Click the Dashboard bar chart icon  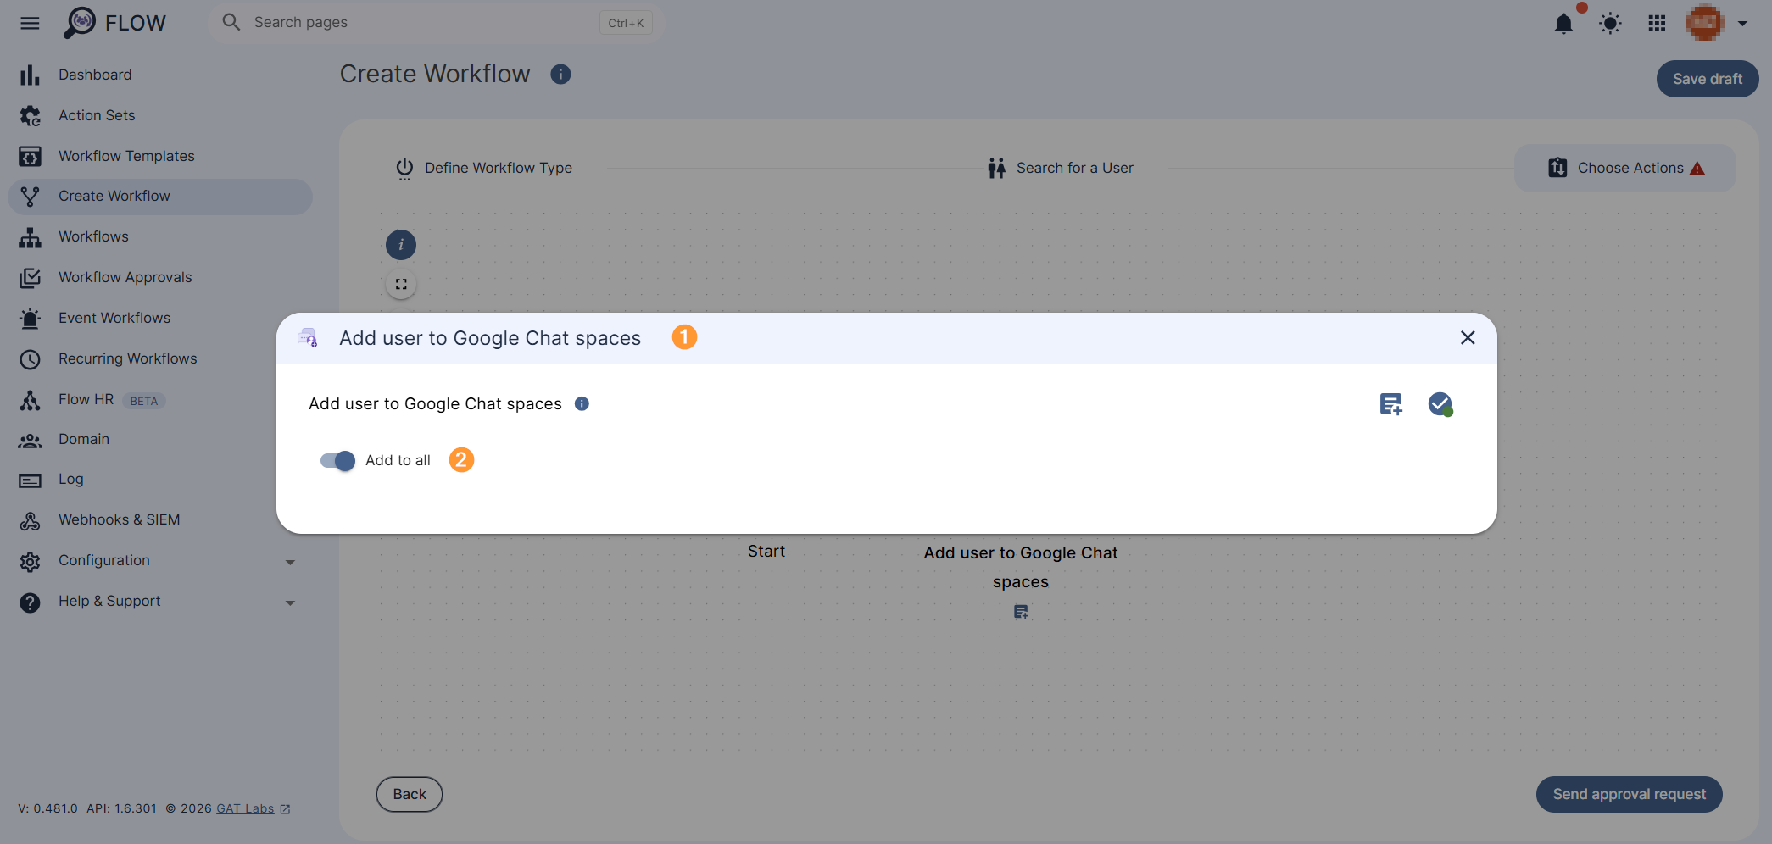[x=30, y=75]
